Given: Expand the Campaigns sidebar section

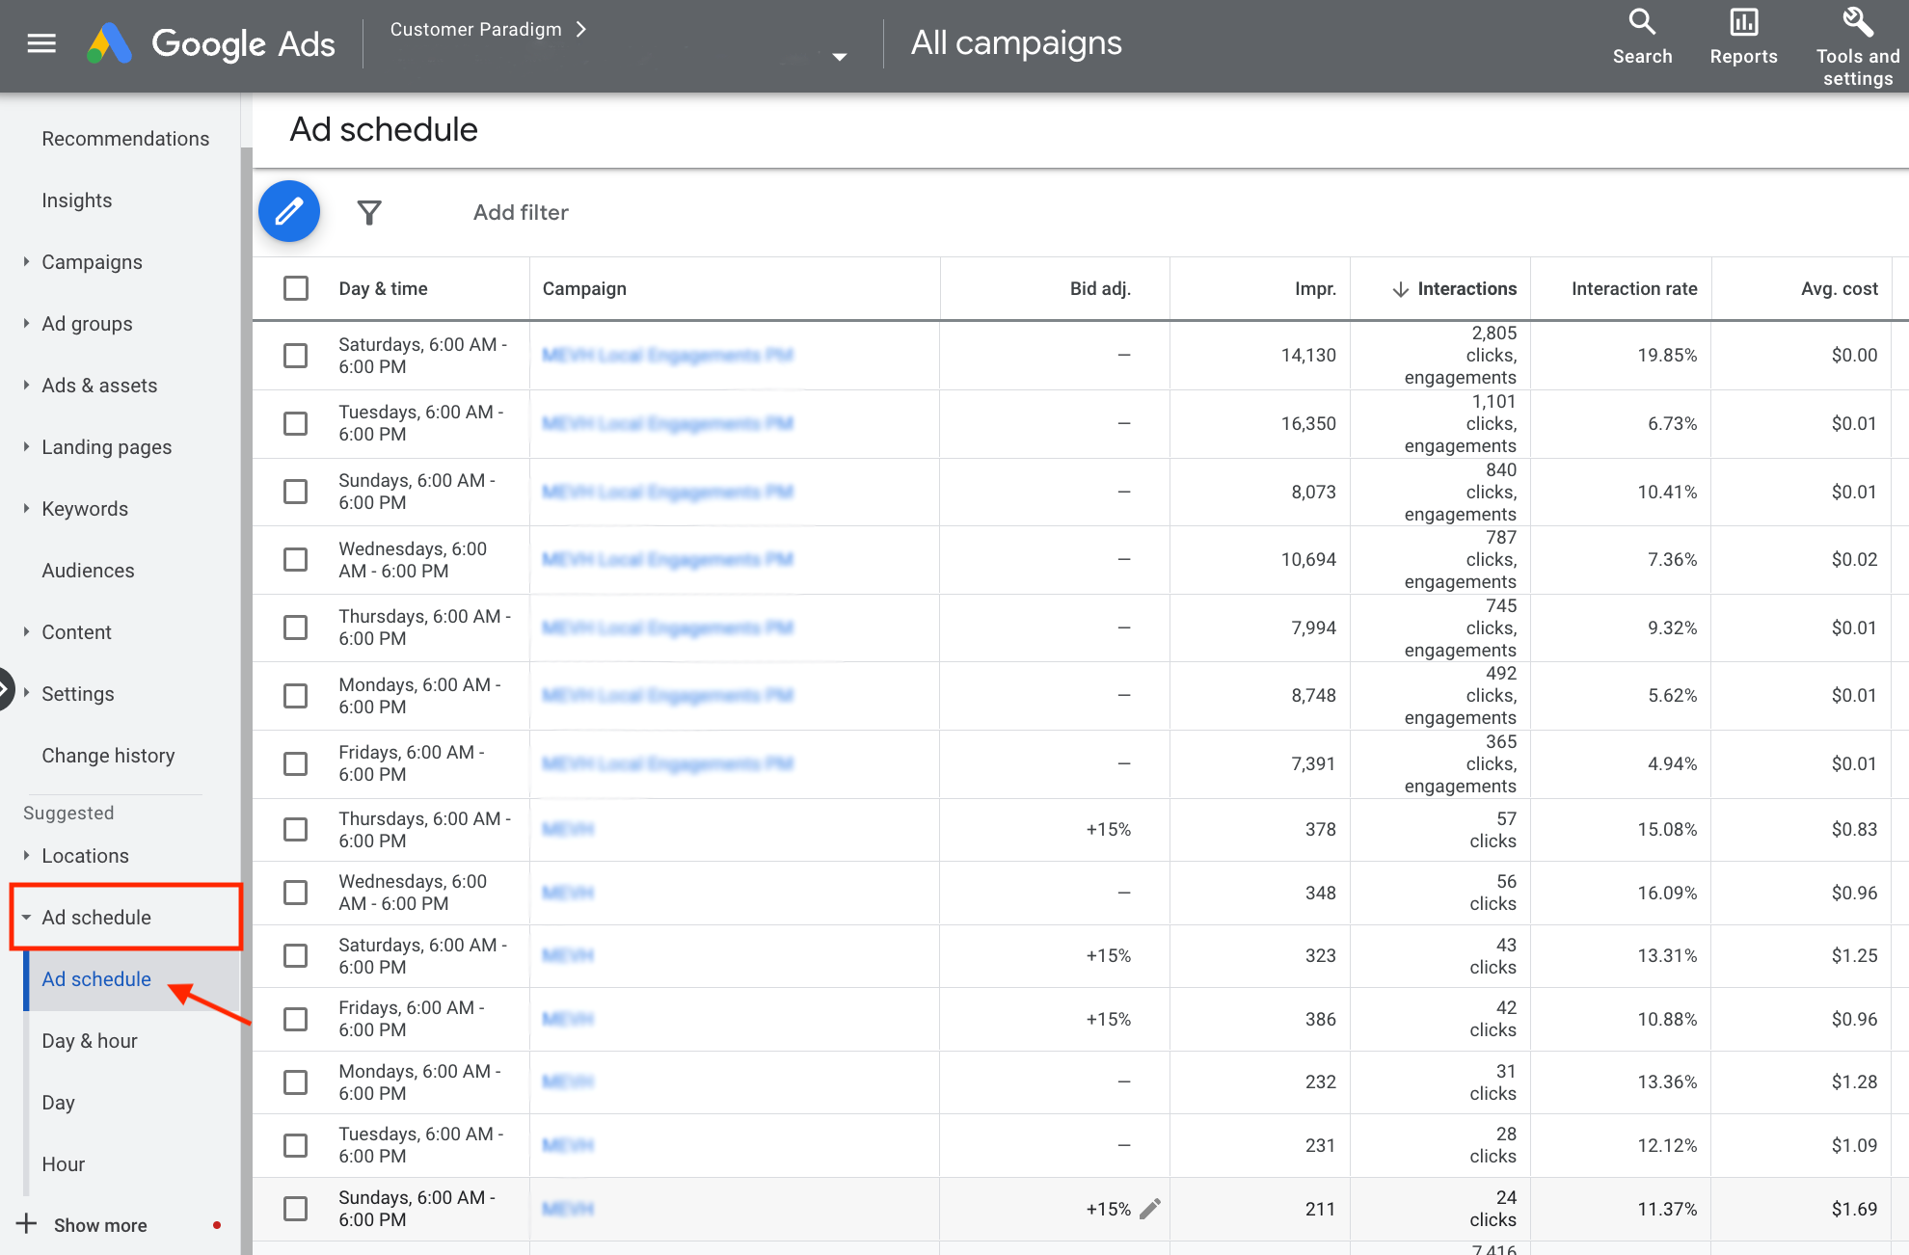Looking at the screenshot, I should pyautogui.click(x=24, y=261).
